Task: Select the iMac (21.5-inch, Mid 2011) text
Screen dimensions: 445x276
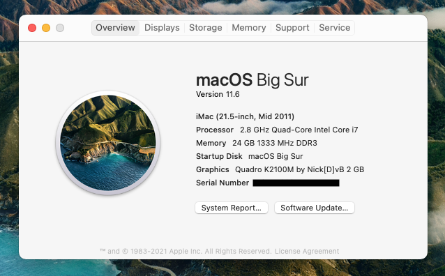Action: (245, 116)
